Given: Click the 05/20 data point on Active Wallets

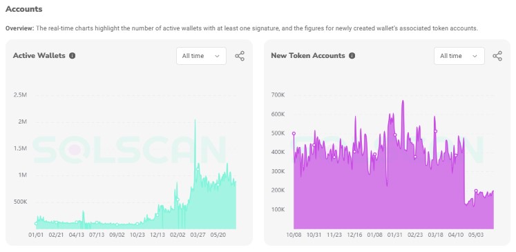Looking at the screenshot, I should click(x=218, y=184).
